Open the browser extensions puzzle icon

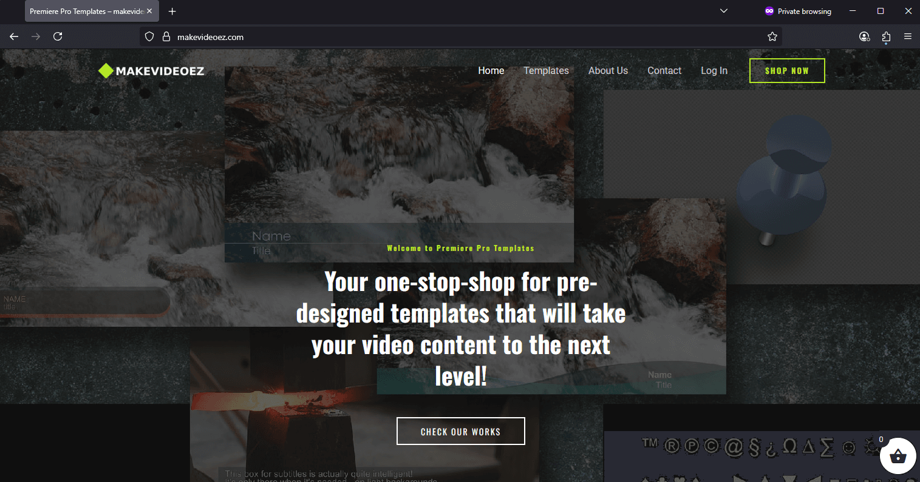[x=886, y=37]
